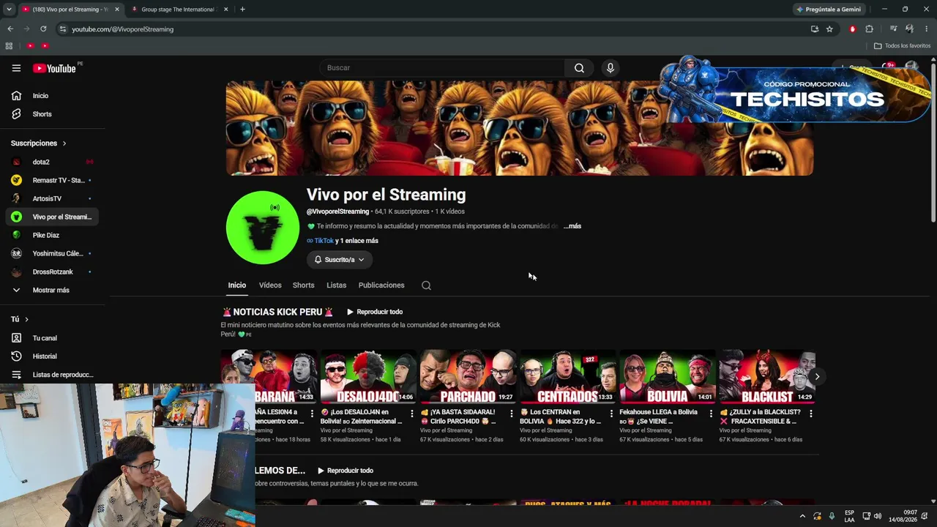Go to YouTube home via the logo
Screen dimensions: 937x527
[55, 68]
